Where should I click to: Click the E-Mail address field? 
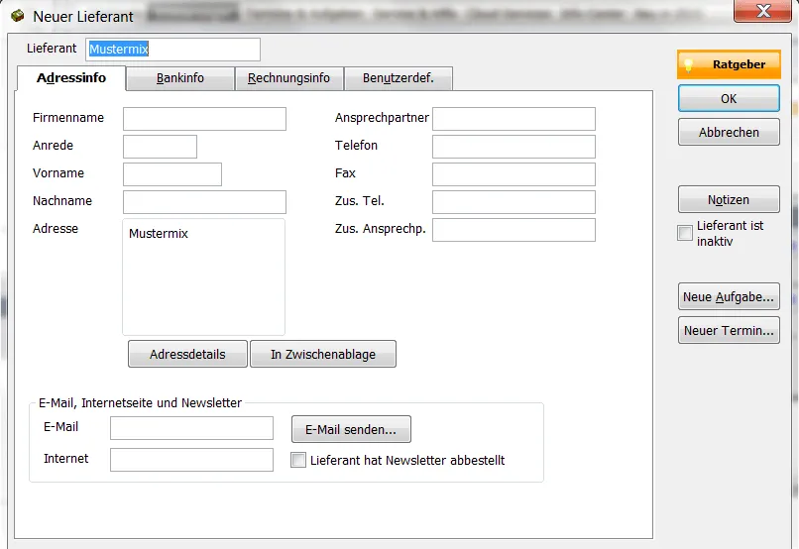point(191,428)
